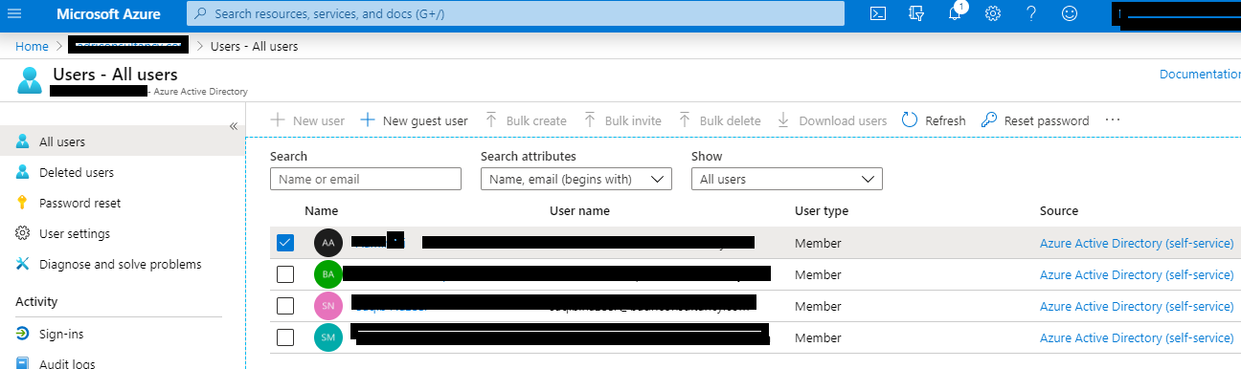Click the Diagnose wrench icon
The image size is (1241, 369).
pos(22,264)
